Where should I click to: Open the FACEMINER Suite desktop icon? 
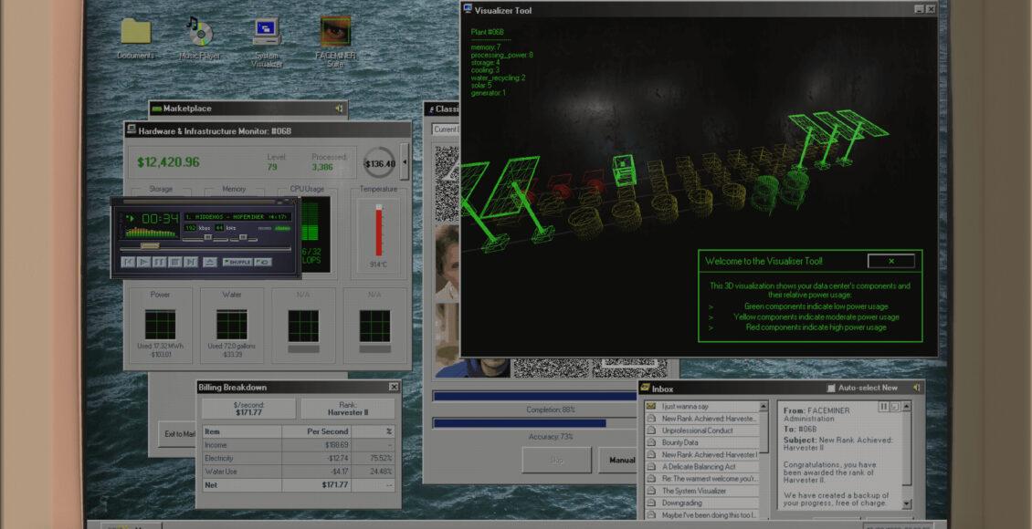335,32
